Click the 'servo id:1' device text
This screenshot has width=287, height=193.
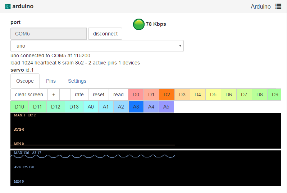click(22, 70)
